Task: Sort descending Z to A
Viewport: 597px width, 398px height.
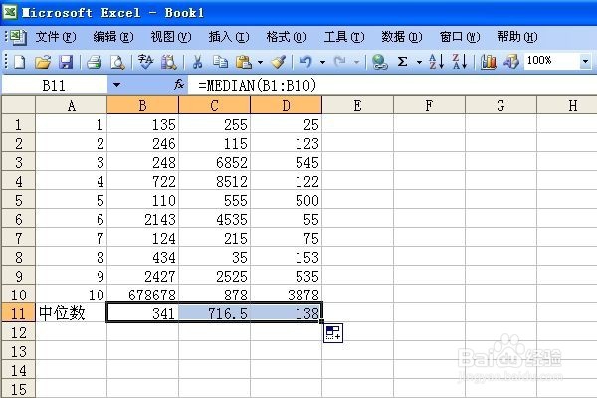Action: point(459,62)
